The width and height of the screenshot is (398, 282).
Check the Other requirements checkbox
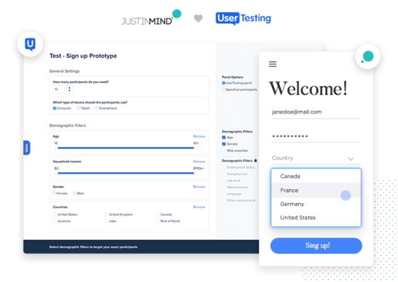click(224, 200)
